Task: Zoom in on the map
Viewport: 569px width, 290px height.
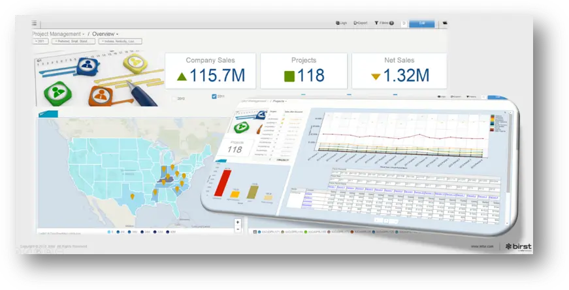Action: coord(238,222)
